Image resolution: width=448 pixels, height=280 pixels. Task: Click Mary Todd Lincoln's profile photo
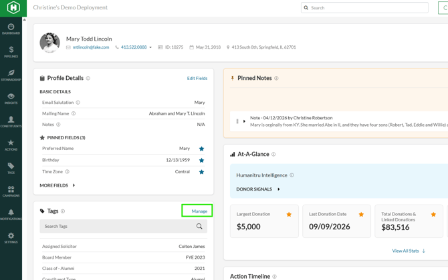pyautogui.click(x=49, y=43)
